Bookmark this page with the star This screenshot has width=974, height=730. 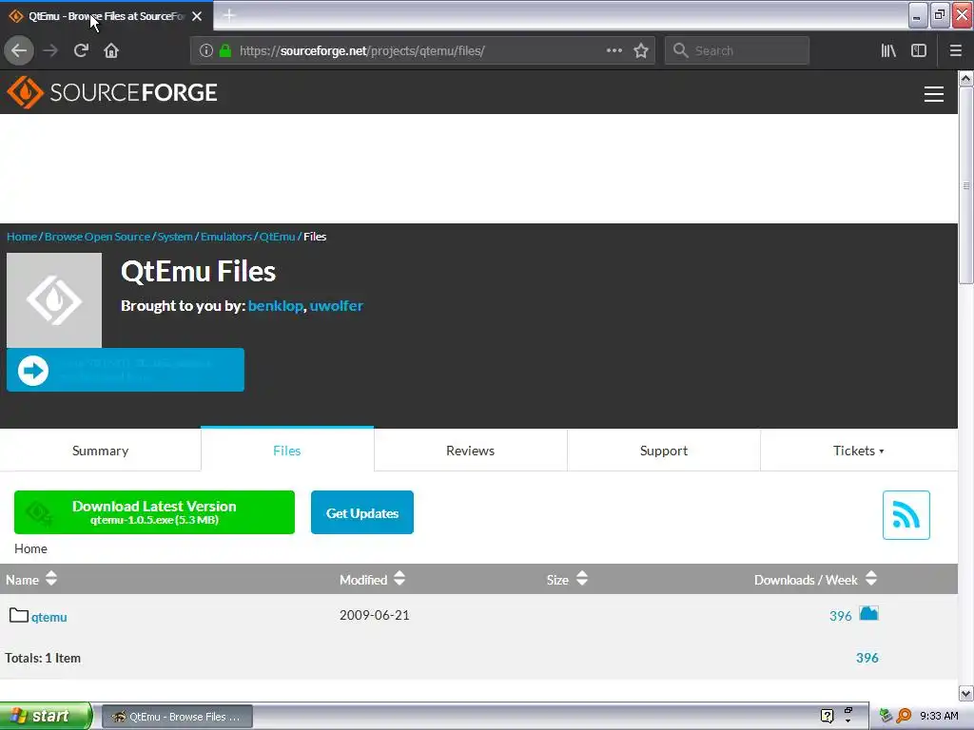coord(641,50)
